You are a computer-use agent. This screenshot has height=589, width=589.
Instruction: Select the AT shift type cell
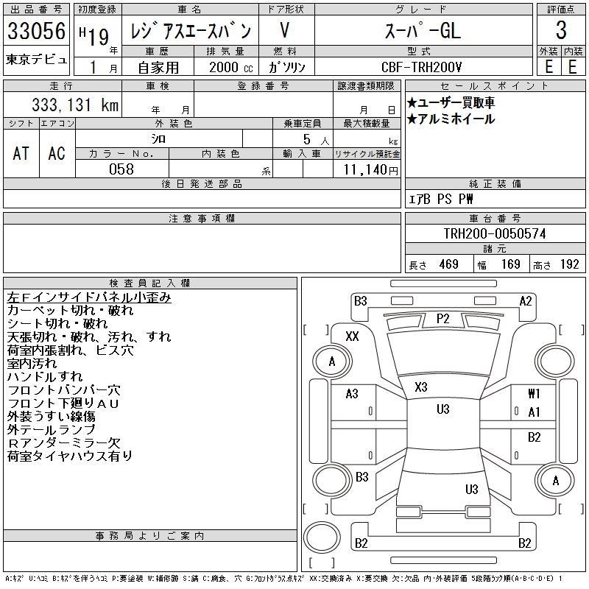(x=21, y=153)
